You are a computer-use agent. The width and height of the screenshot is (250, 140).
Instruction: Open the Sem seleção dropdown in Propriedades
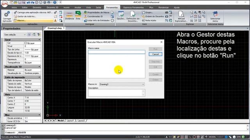pos(15,35)
